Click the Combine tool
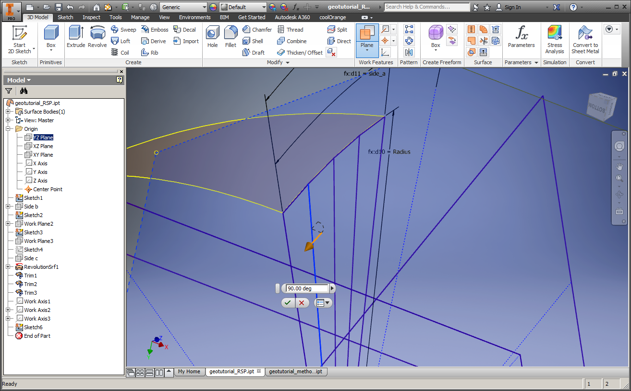 (292, 41)
